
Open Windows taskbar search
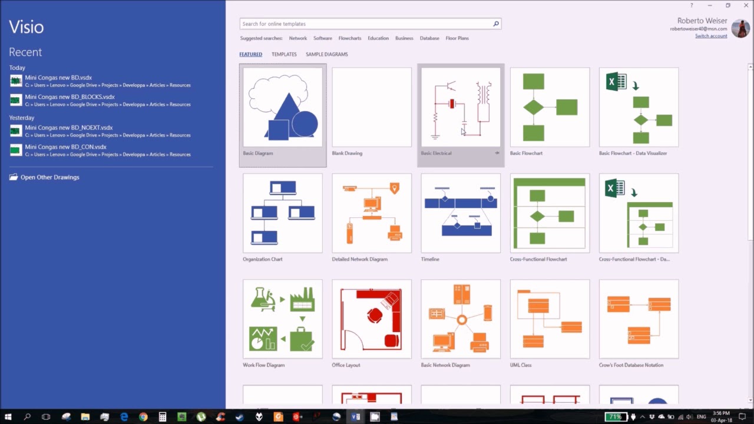27,417
